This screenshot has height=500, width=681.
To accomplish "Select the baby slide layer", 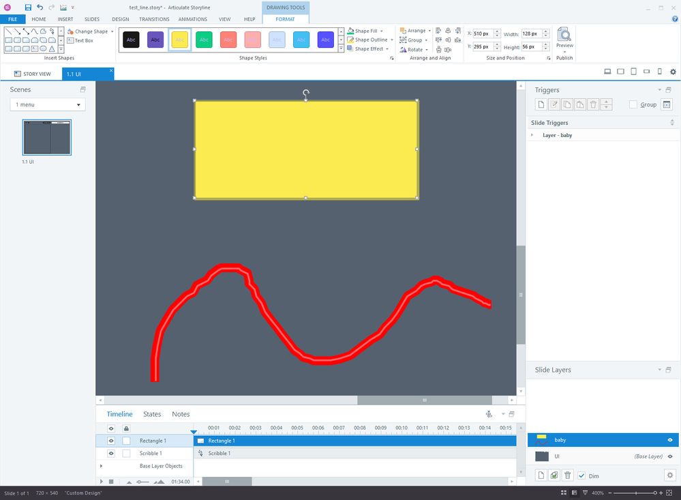I will pyautogui.click(x=603, y=440).
